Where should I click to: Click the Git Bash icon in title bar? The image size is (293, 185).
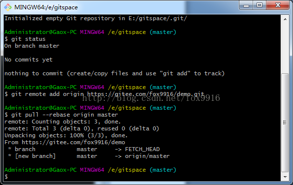tap(8, 7)
